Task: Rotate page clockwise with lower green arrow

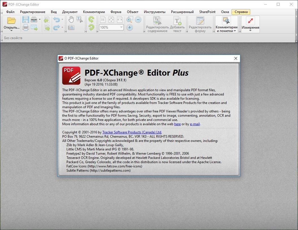Action: (x=91, y=27)
